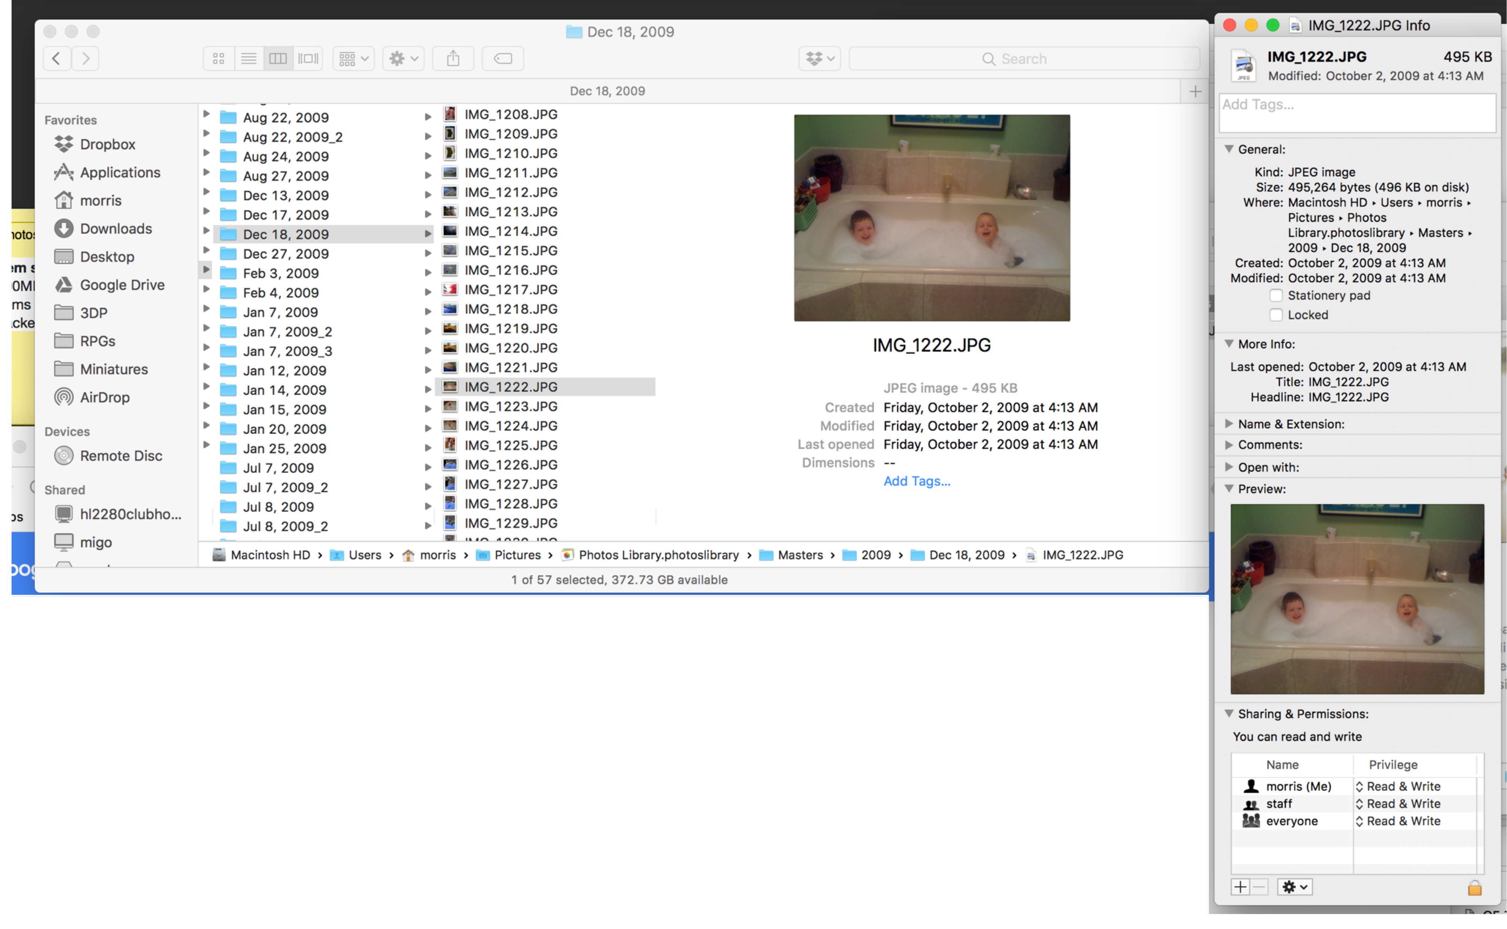
Task: Select Cover Flow view button
Action: [308, 58]
